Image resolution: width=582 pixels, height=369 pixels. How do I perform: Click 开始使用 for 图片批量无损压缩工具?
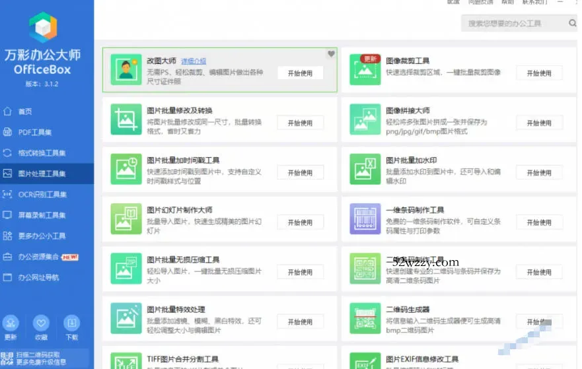click(301, 272)
